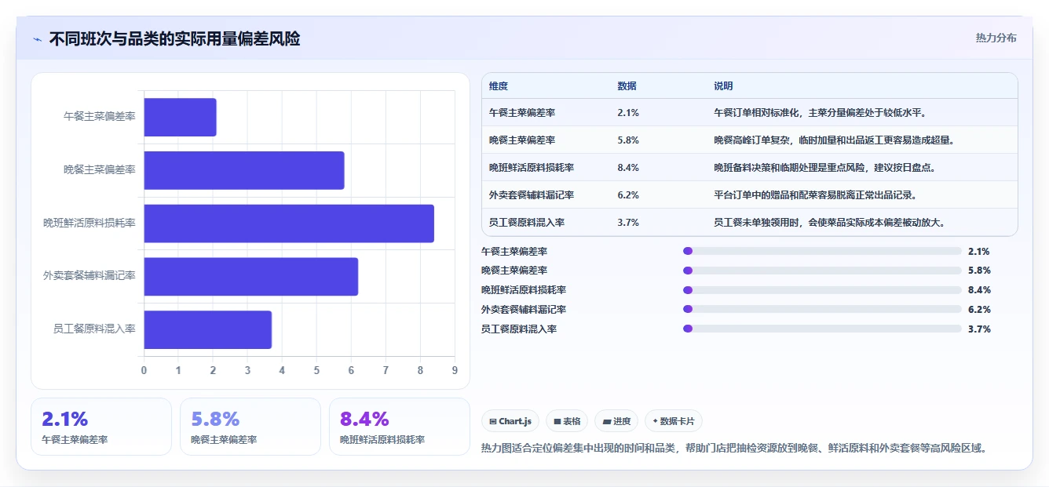The height and width of the screenshot is (487, 1049).
Task: Click chart y-axis label 晚餐主菜偏差率
Action: pyautogui.click(x=100, y=170)
